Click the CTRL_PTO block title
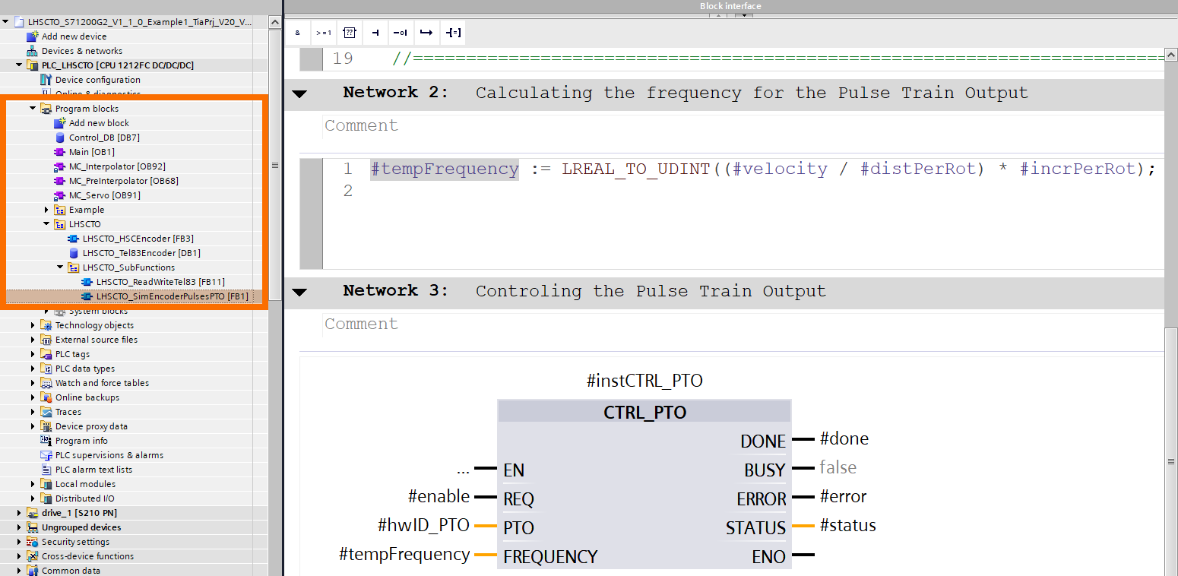This screenshot has height=576, width=1178. point(644,413)
